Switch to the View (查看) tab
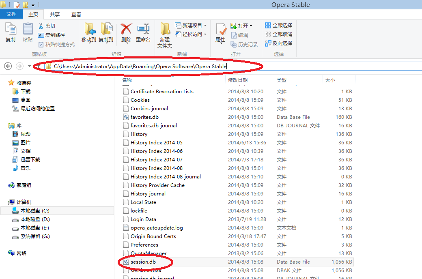 point(76,15)
